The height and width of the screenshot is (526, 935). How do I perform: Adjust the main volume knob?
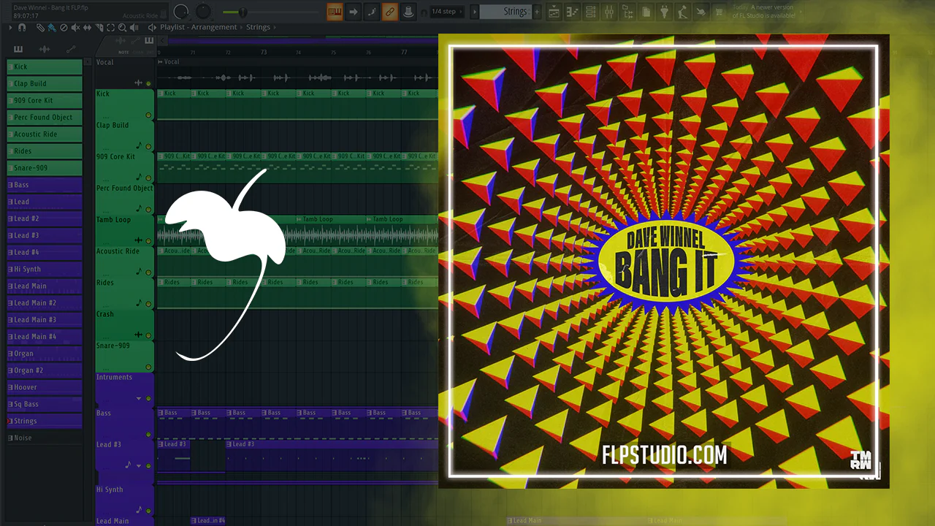click(181, 12)
